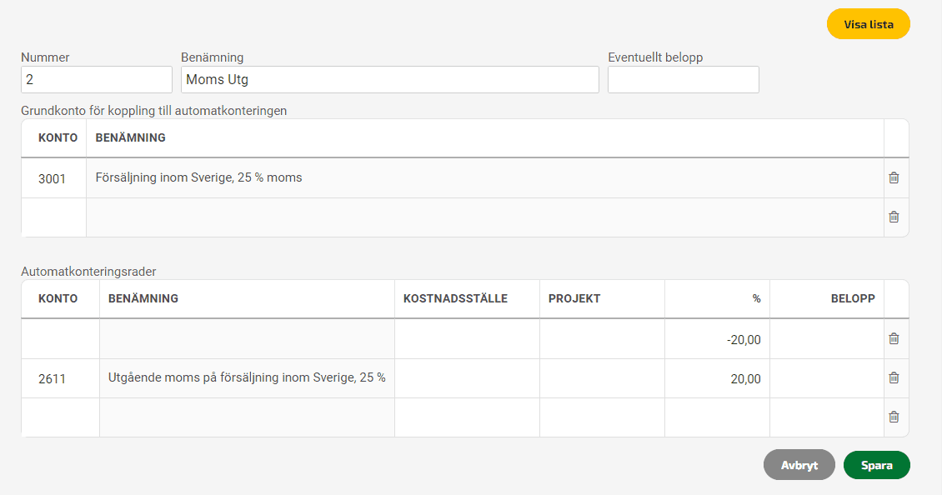This screenshot has width=942, height=495.
Task: Click the empty konto cell under 3001
Action: click(53, 217)
